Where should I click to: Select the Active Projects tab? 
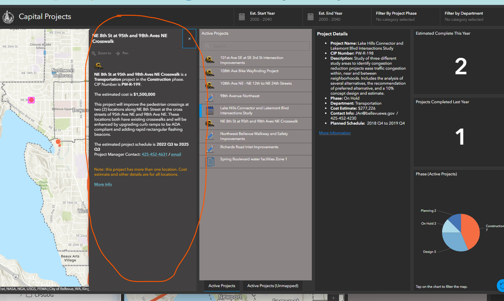click(x=222, y=286)
